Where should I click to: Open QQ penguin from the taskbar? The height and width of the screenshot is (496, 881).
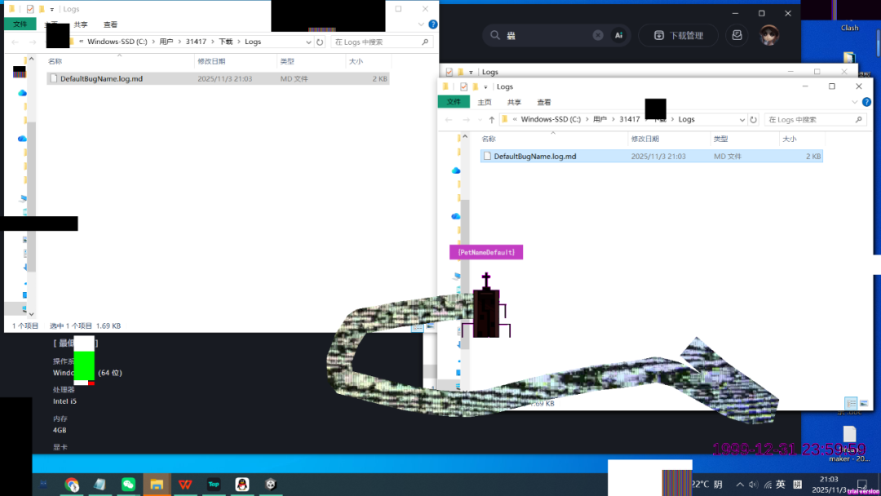point(242,485)
